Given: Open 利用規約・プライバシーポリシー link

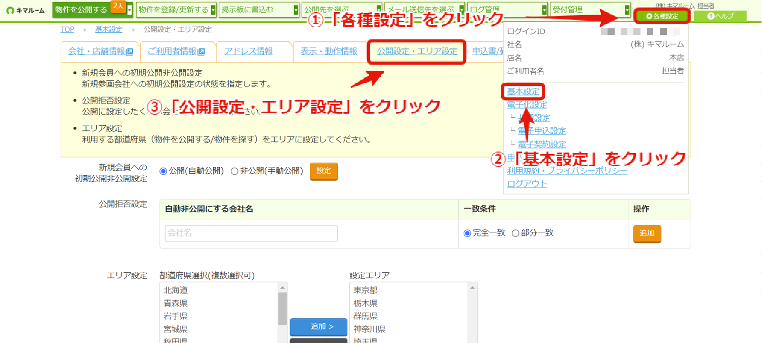Looking at the screenshot, I should tap(567, 171).
